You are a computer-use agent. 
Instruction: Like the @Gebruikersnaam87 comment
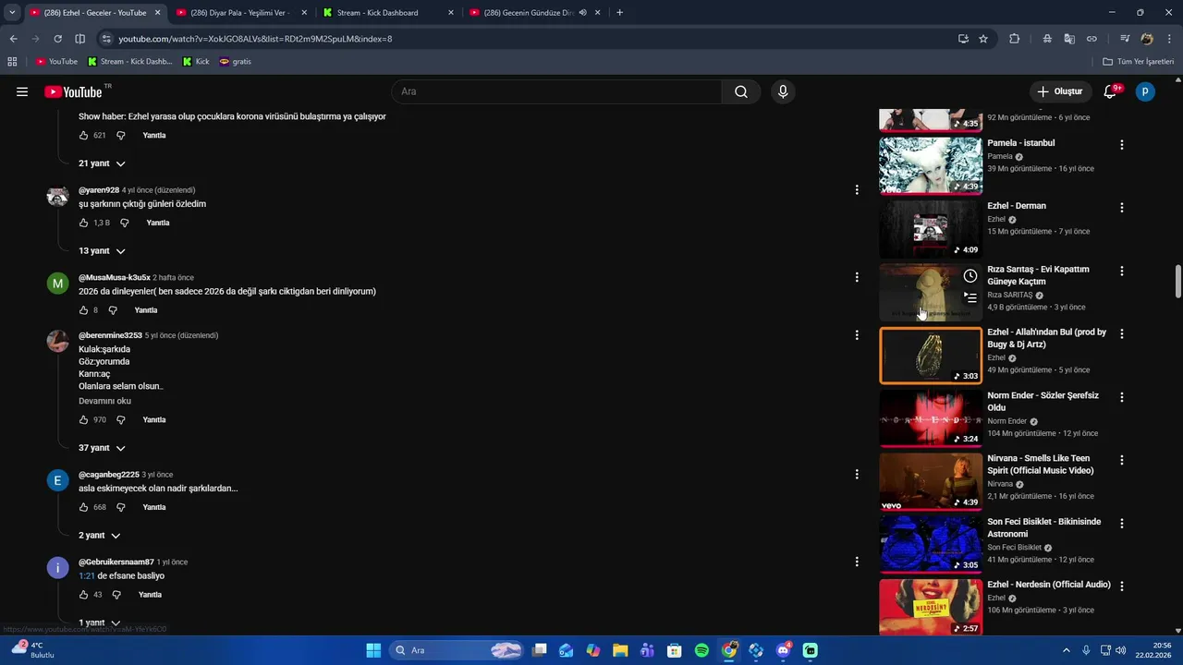(84, 595)
